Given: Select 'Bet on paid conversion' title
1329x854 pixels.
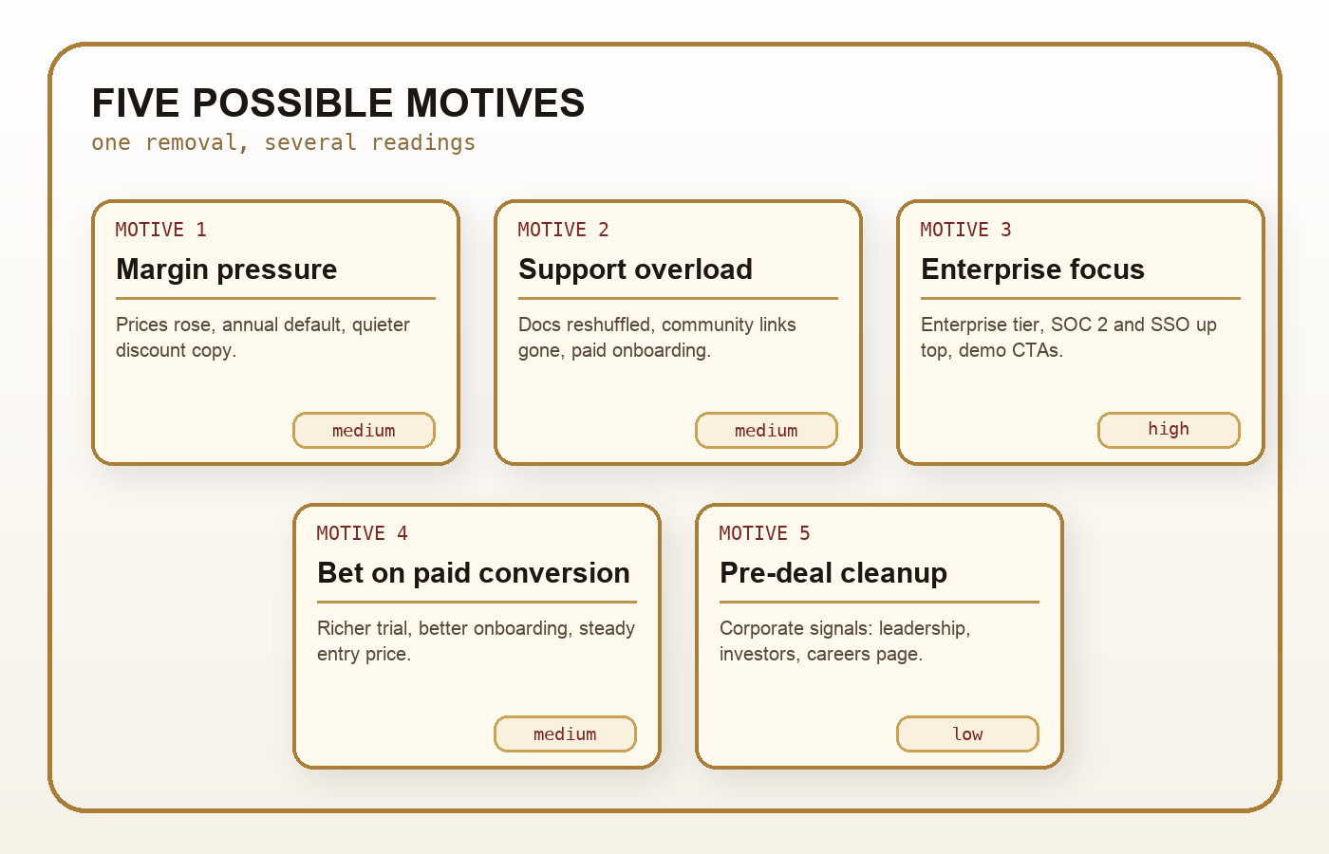Looking at the screenshot, I should pos(474,573).
